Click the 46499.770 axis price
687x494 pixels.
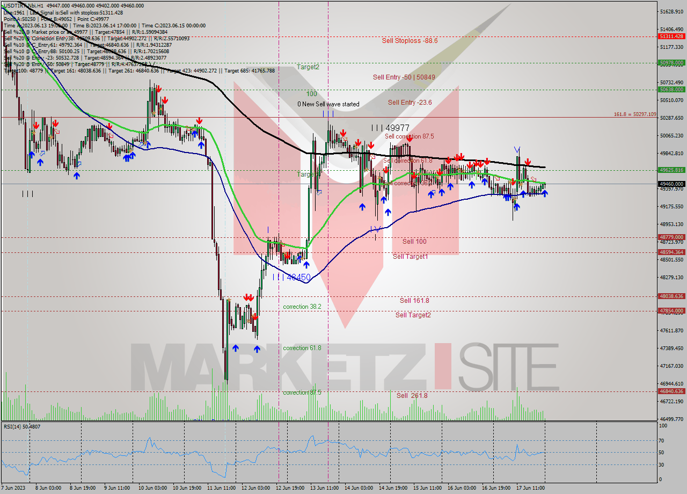671,419
